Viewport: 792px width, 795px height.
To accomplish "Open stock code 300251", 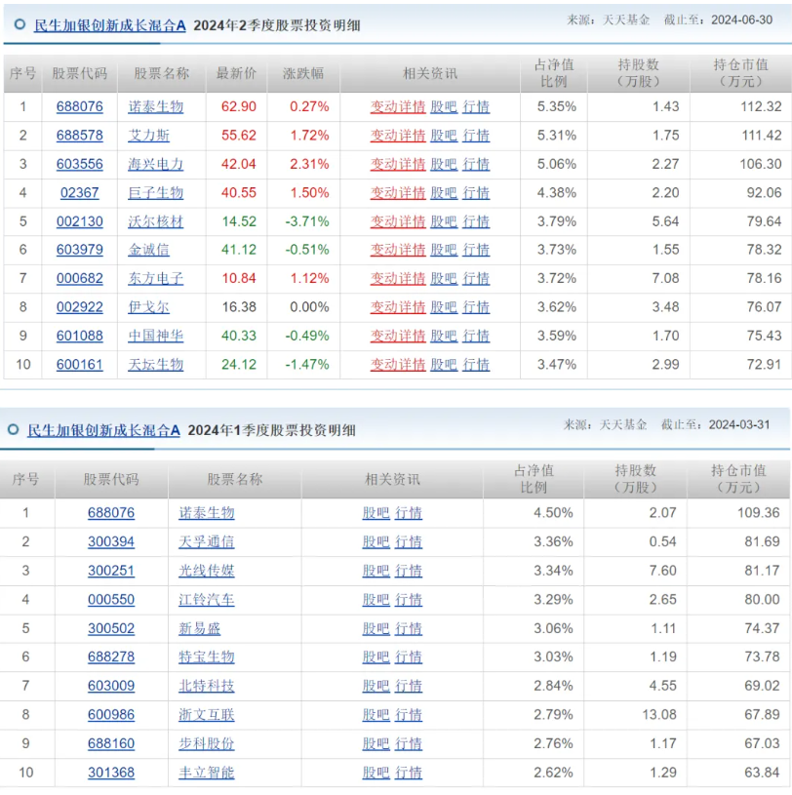I will pos(111,571).
